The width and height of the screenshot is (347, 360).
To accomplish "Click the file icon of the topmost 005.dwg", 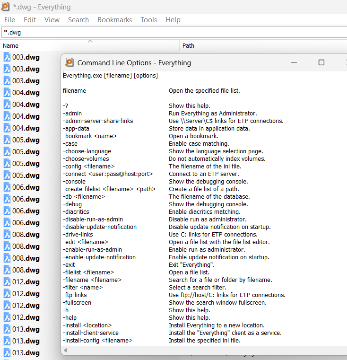I will coord(7,140).
